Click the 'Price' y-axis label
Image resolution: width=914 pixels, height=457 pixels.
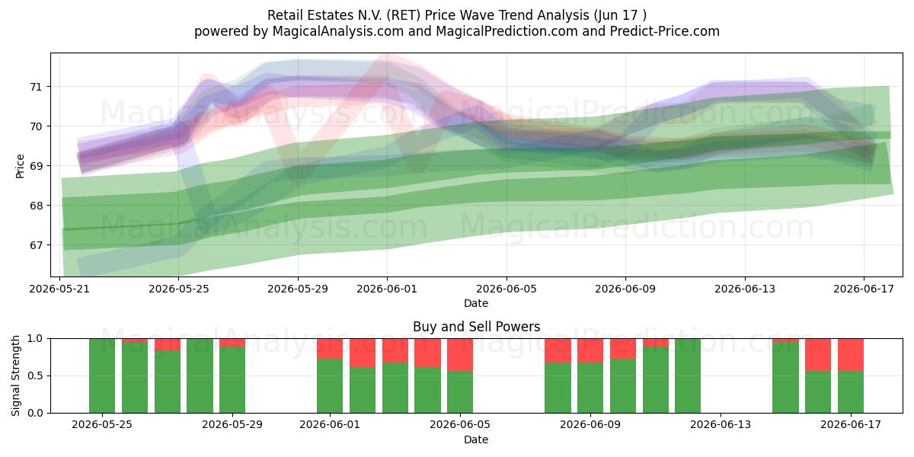(20, 165)
